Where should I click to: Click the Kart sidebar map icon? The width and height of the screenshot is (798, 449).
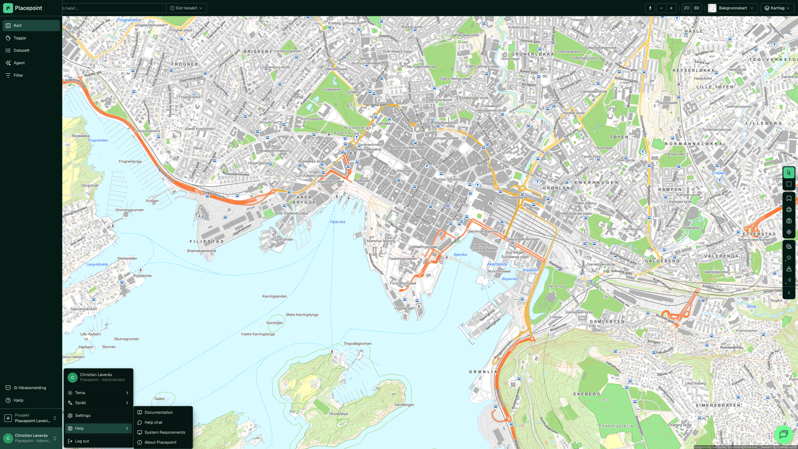(x=8, y=26)
